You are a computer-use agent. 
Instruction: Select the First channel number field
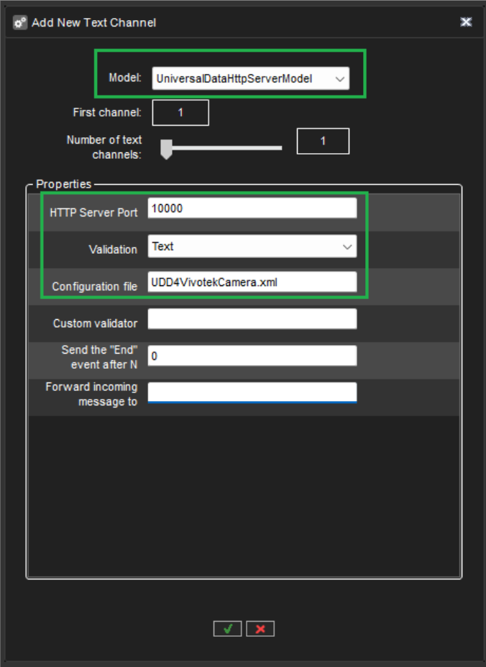[180, 113]
